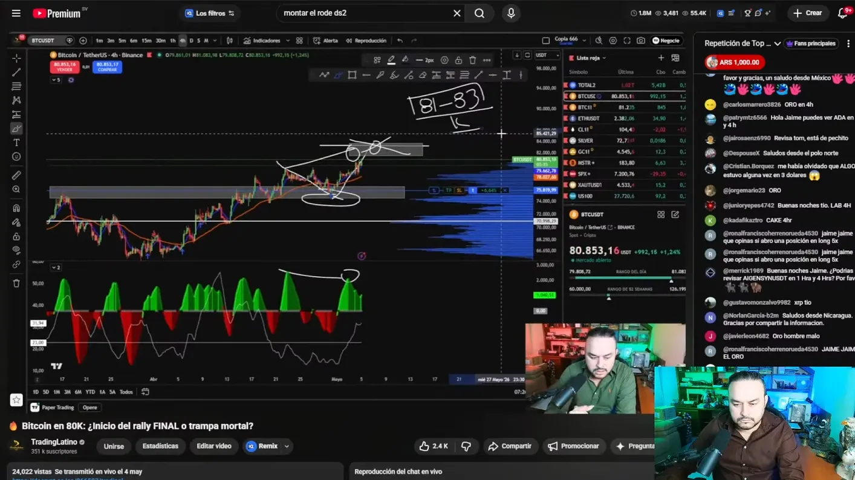Open the emoji icons tool
The width and height of the screenshot is (855, 480).
pos(16,157)
